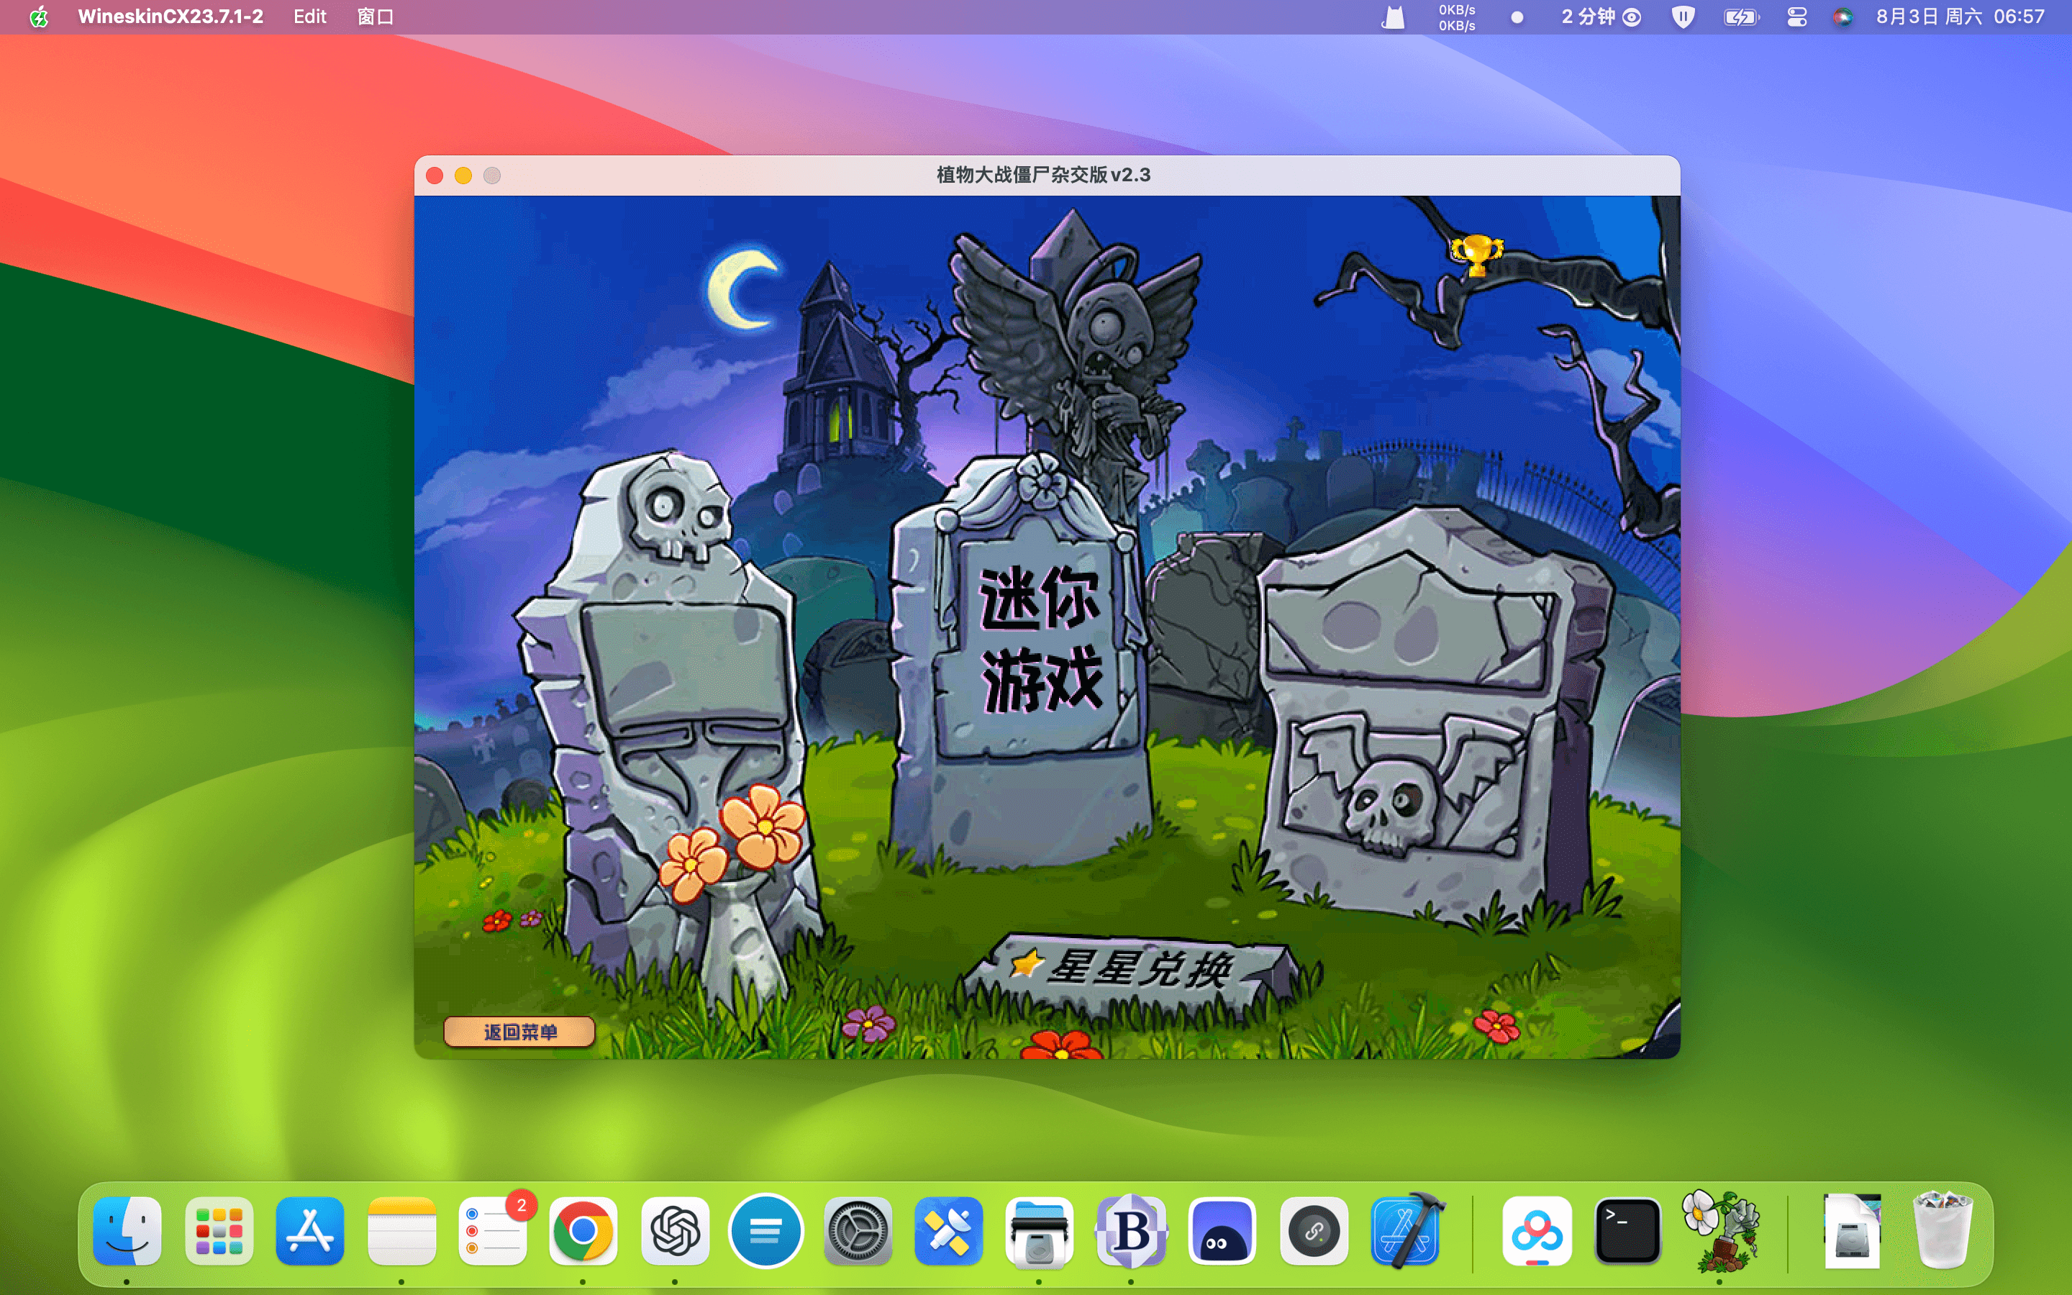Viewport: 2072px width, 1295px height.
Task: Click the network speed 0KB/s indicator
Action: (1456, 17)
